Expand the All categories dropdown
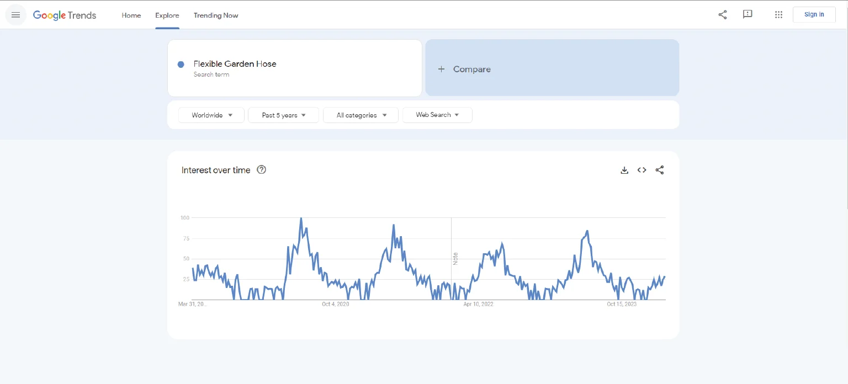 pos(361,115)
